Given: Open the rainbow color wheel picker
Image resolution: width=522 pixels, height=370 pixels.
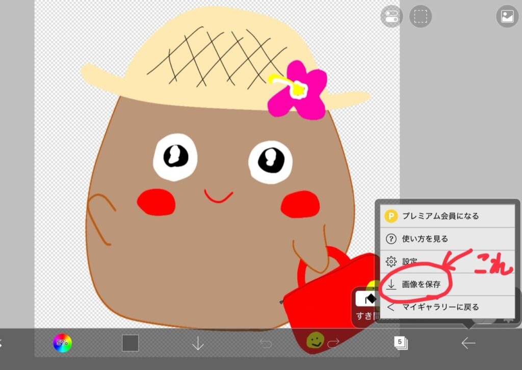Looking at the screenshot, I should tap(63, 343).
